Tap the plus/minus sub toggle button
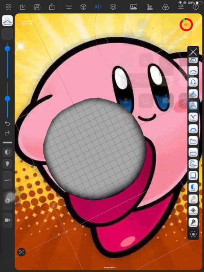The image size is (204, 272). click(x=8, y=201)
